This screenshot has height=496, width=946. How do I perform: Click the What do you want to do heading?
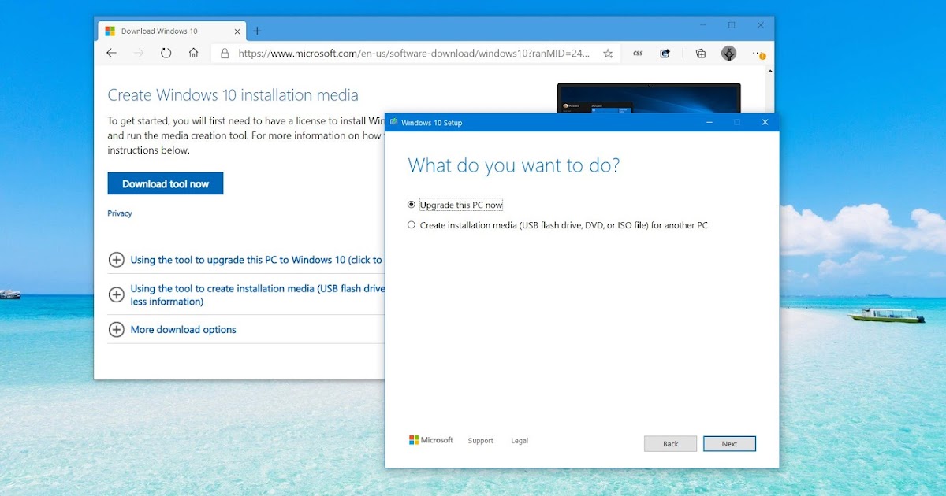(514, 165)
